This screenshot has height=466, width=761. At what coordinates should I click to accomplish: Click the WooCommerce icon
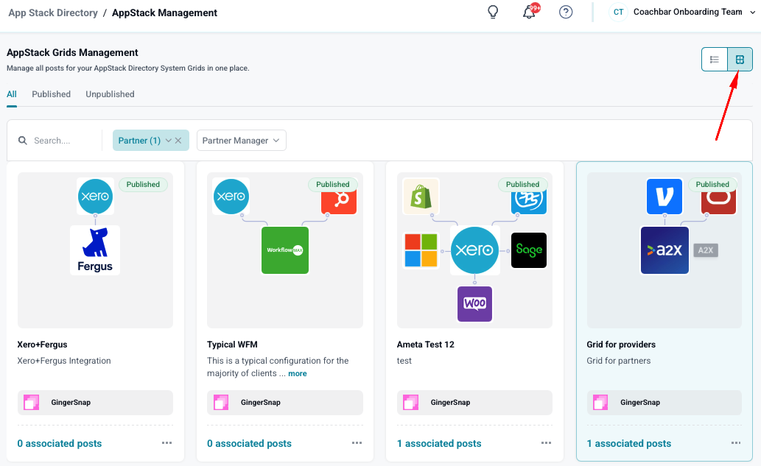coord(474,304)
